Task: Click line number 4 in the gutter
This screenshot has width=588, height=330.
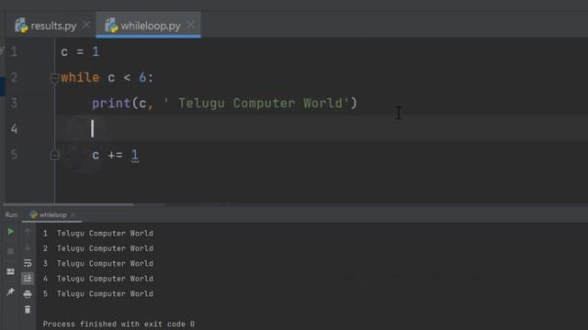Action: [14, 128]
